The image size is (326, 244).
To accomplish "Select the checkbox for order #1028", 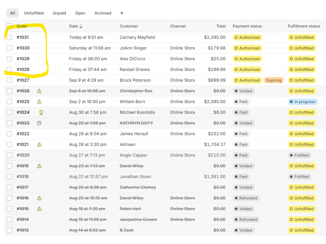I will (x=9, y=70).
